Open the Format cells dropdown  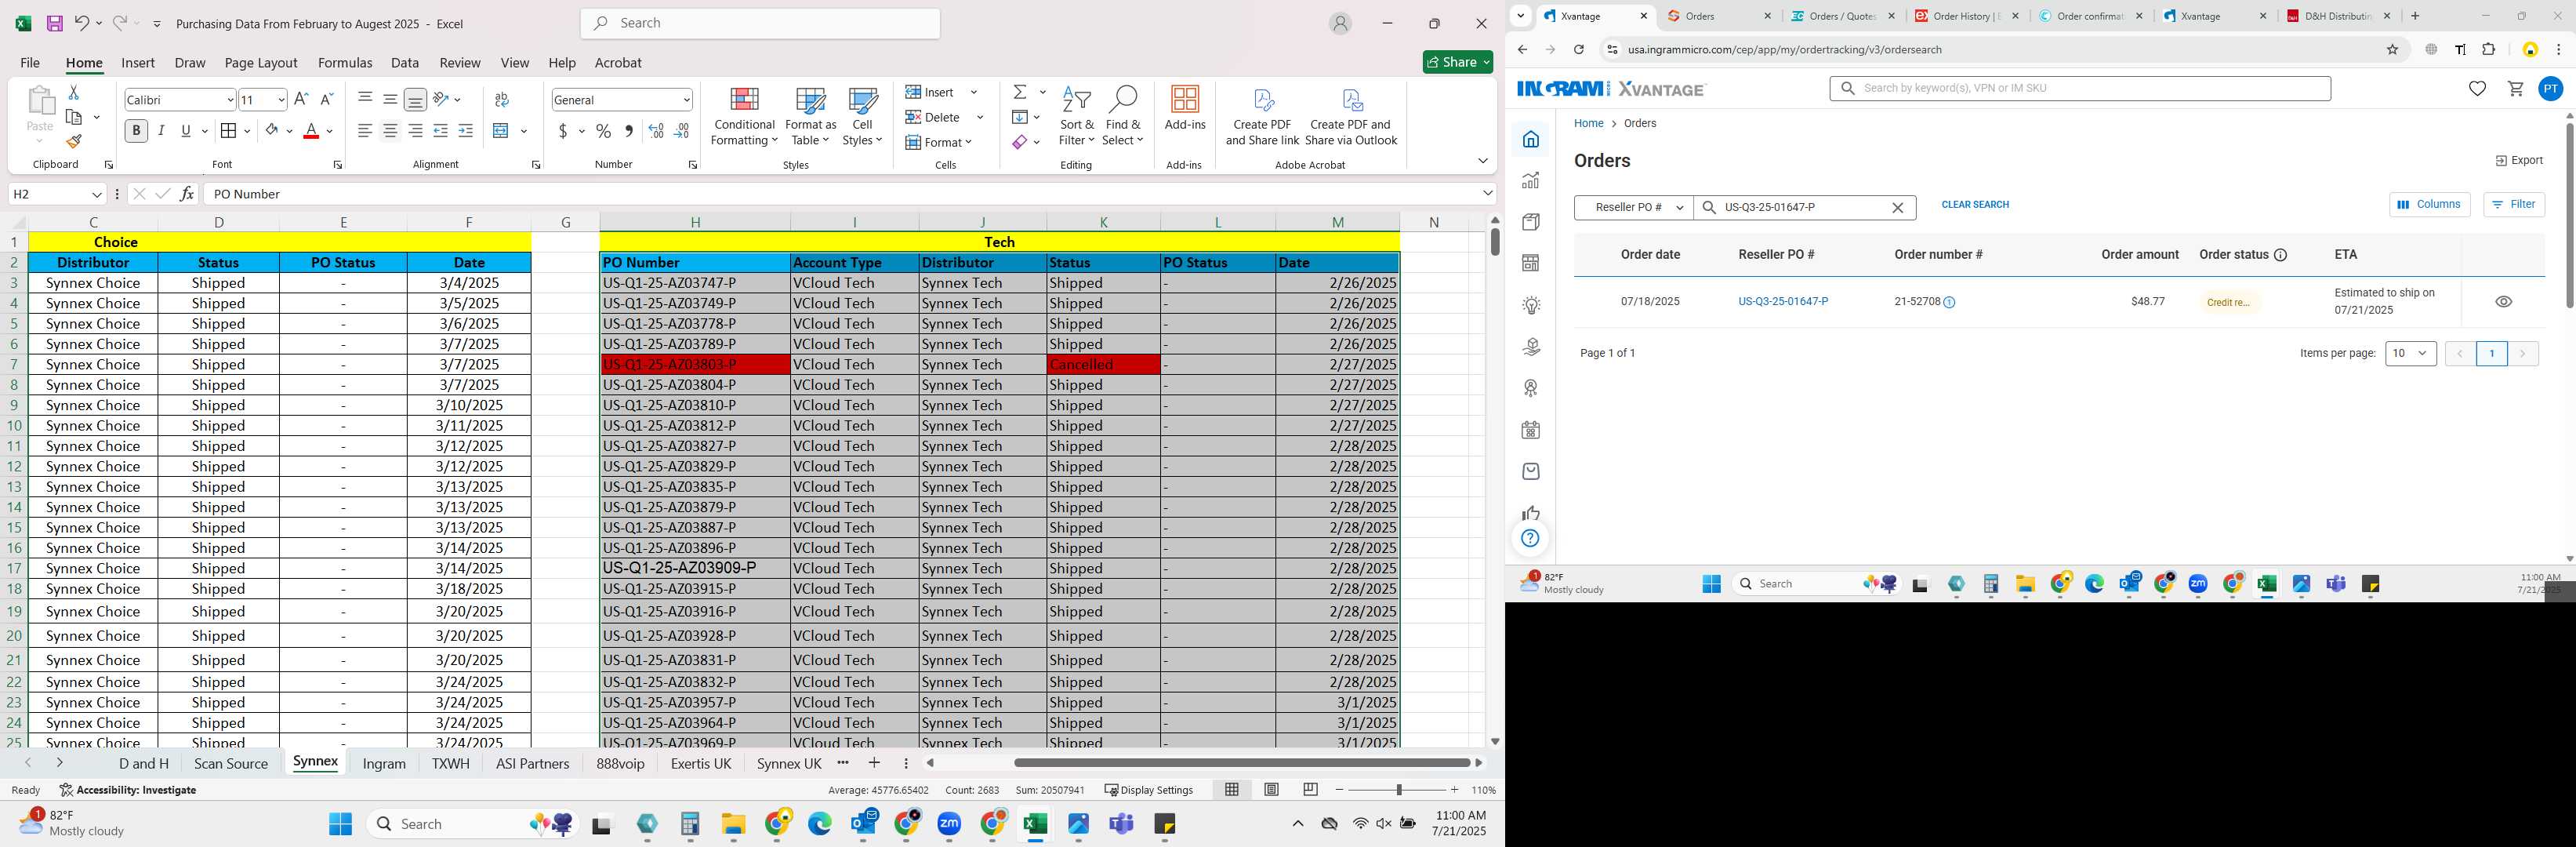click(x=969, y=142)
